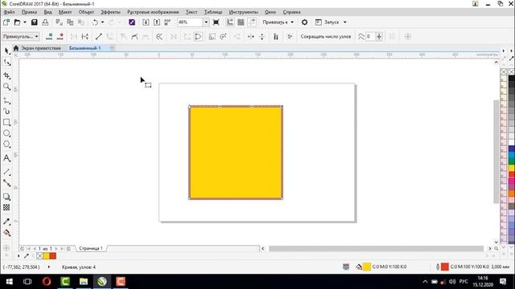This screenshot has height=289, width=515.
Task: Open the Объект menu
Action: pos(86,12)
